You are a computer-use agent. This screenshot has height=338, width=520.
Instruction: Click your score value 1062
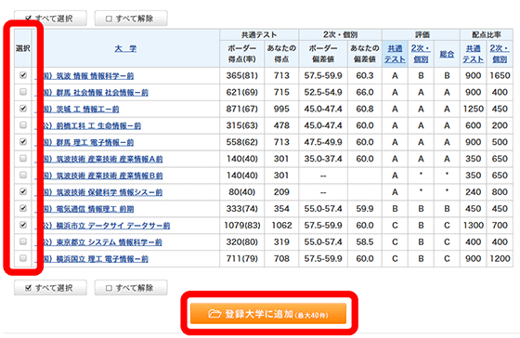(281, 226)
